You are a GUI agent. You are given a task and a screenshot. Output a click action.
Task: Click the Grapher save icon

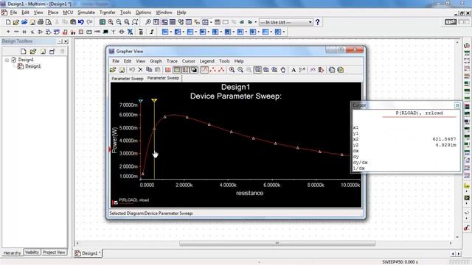pos(122,70)
